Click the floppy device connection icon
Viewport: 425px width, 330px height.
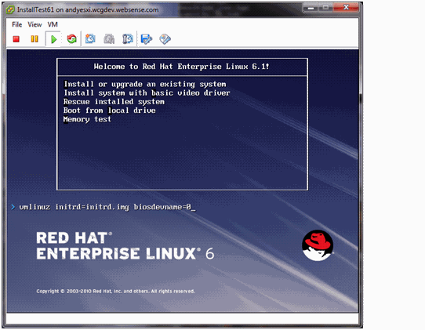(147, 39)
